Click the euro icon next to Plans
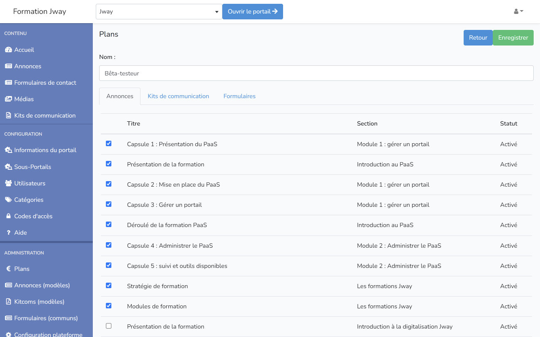Image resolution: width=540 pixels, height=337 pixels. point(8,269)
